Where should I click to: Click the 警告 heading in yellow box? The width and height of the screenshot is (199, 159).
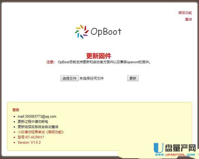[16, 110]
